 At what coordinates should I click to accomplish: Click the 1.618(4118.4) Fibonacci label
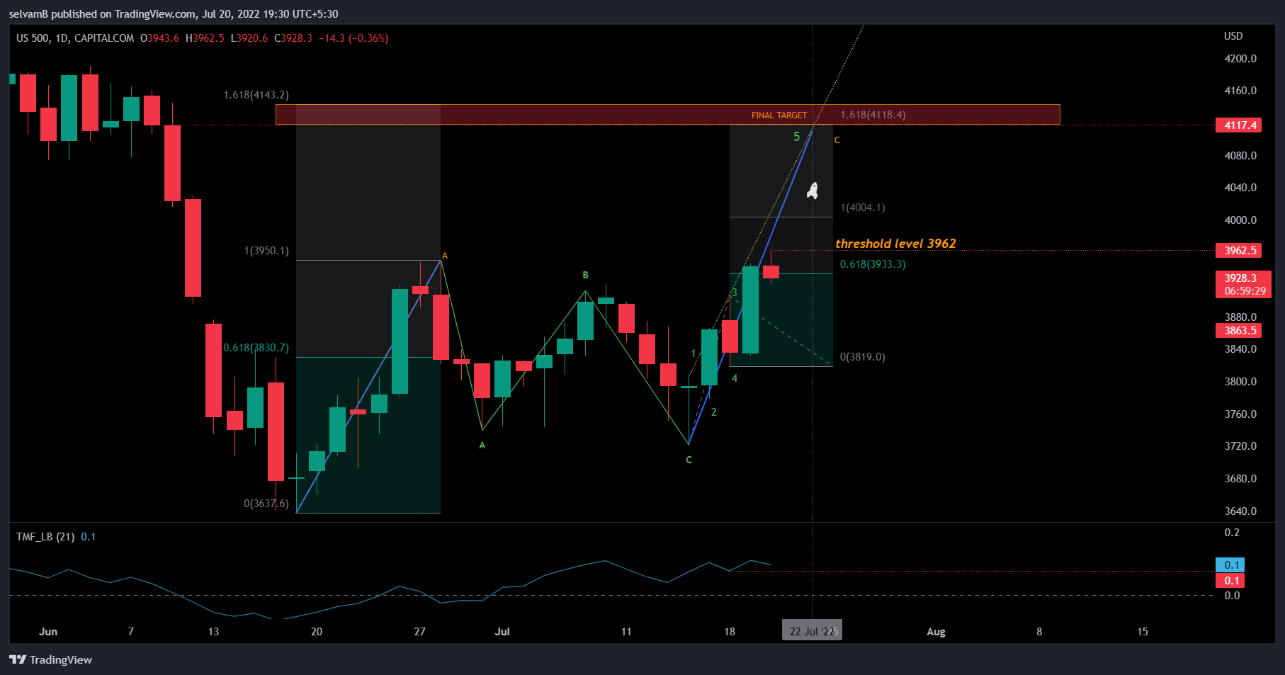click(x=873, y=115)
